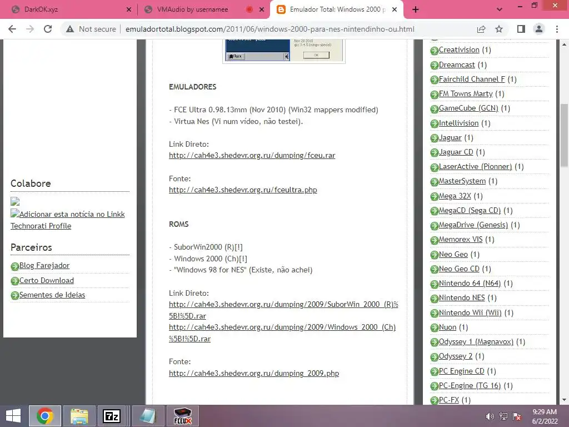Switch to the VMAudio by usernamee tab
Viewport: 569px width, 427px height.
(x=203, y=9)
